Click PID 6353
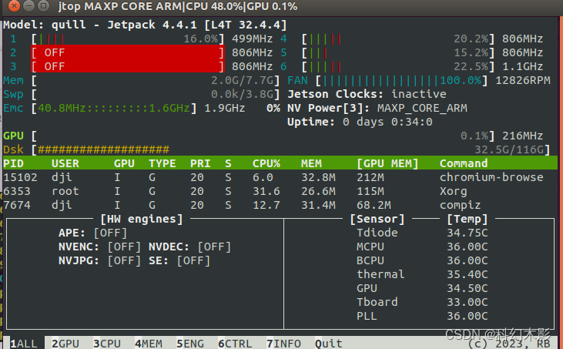The width and height of the screenshot is (563, 349). pos(17,191)
